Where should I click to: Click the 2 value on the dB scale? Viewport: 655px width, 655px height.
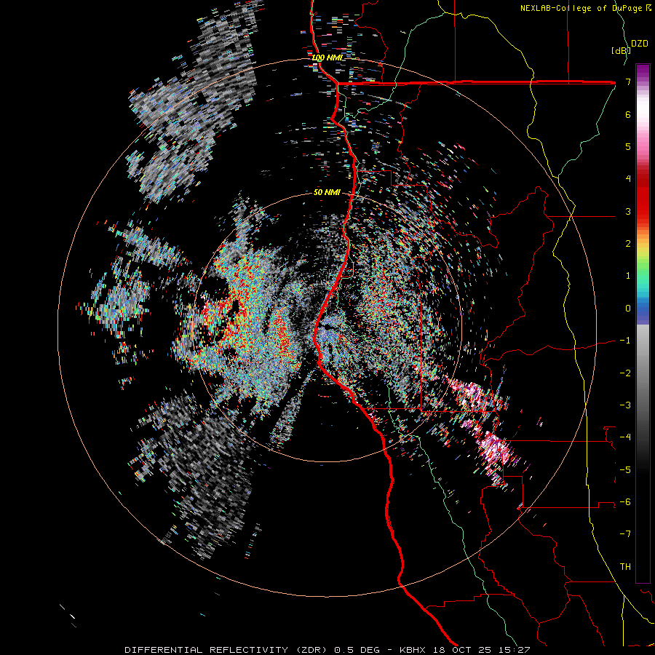pos(628,244)
